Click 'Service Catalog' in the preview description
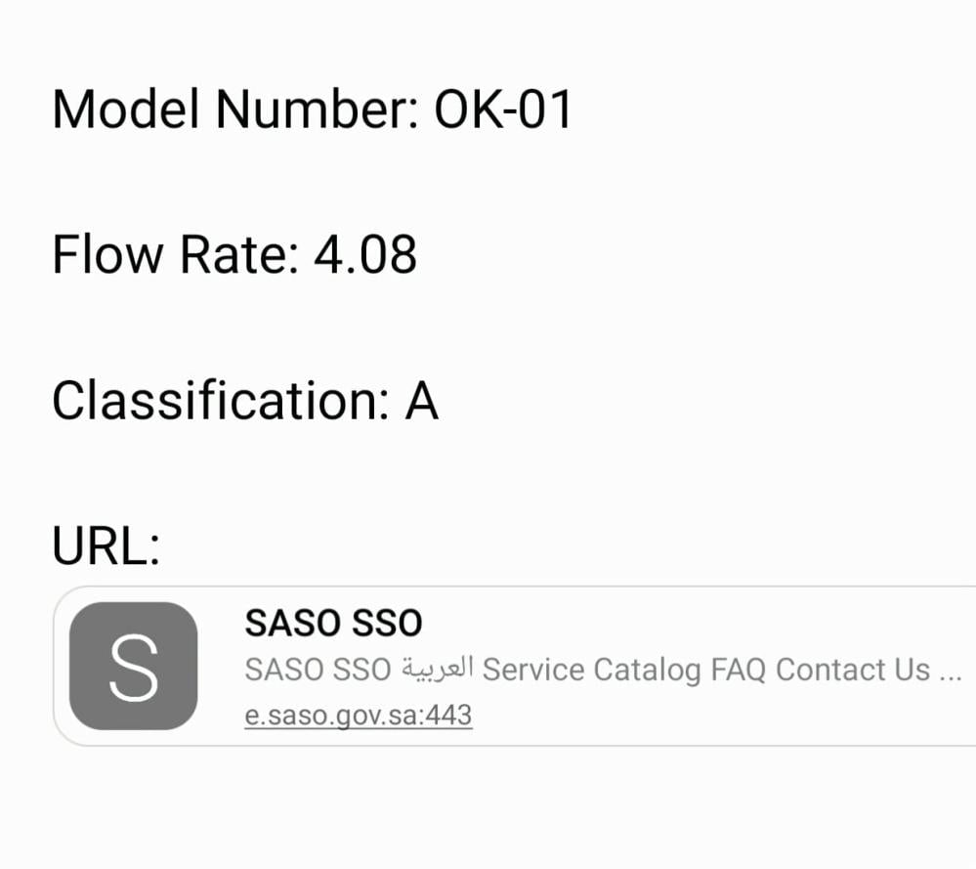The height and width of the screenshot is (869, 976). pos(592,670)
